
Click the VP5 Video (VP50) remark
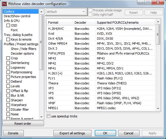click(x=109, y=93)
